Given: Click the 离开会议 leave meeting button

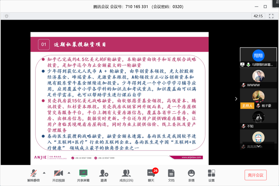Looking at the screenshot, I should coord(255,175).
